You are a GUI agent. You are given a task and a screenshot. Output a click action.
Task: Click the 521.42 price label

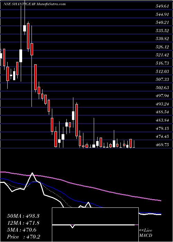point(162,55)
